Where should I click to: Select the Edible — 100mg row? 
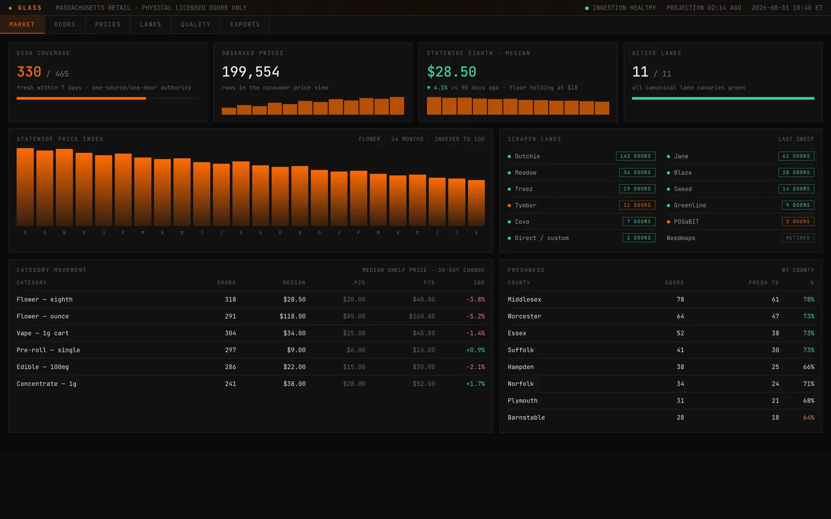tap(251, 367)
